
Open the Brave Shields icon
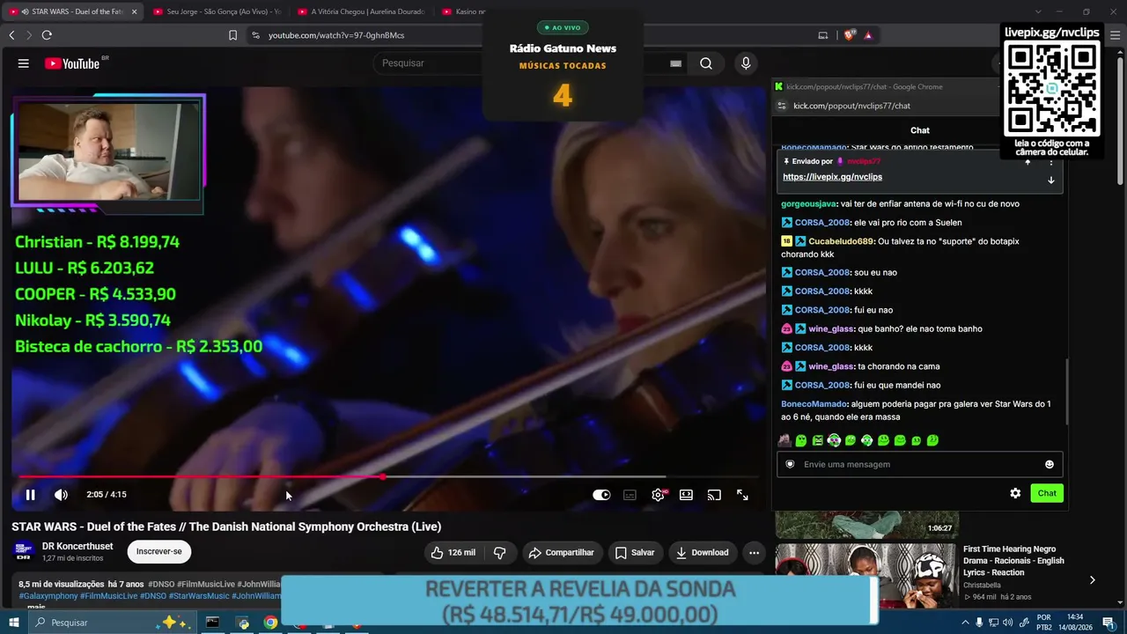coord(850,35)
